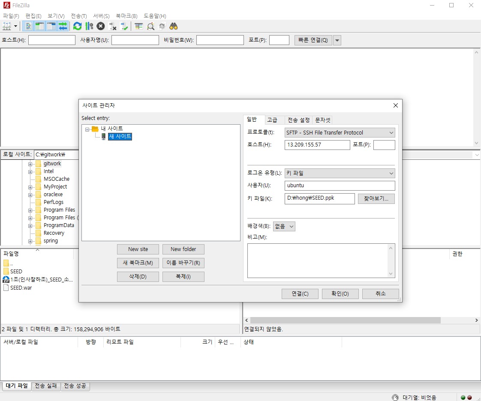Screen dimensions: 481x401
Task: Open the 로그온 유형 키 파일 dropdown
Action: click(340, 173)
